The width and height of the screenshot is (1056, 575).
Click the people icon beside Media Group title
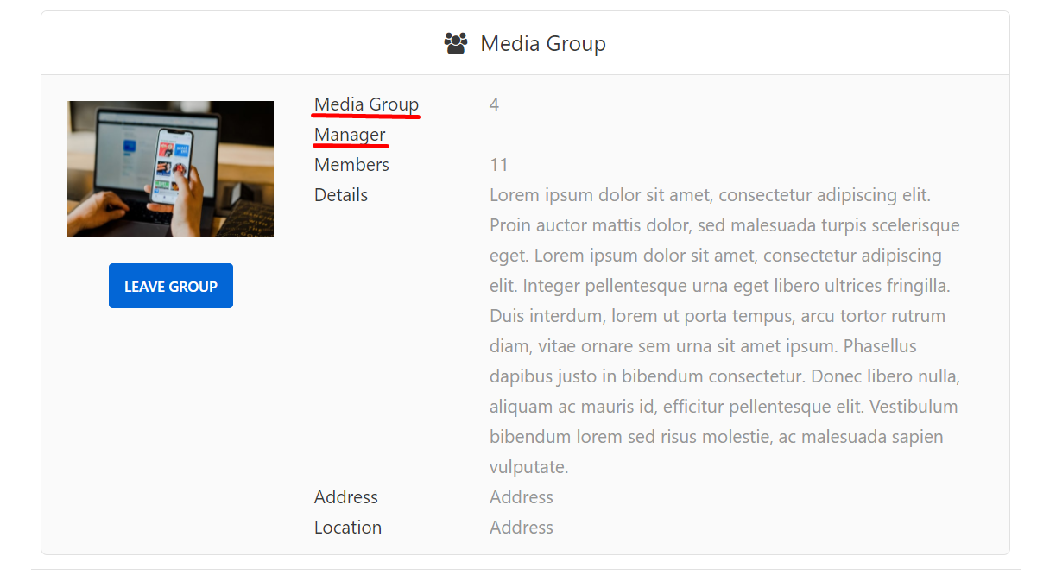coord(456,41)
